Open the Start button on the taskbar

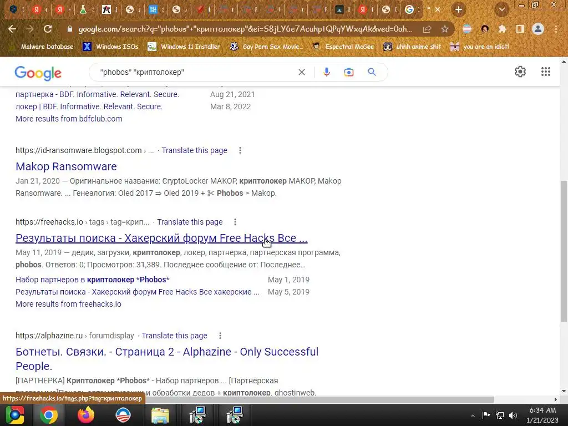pos(15,415)
